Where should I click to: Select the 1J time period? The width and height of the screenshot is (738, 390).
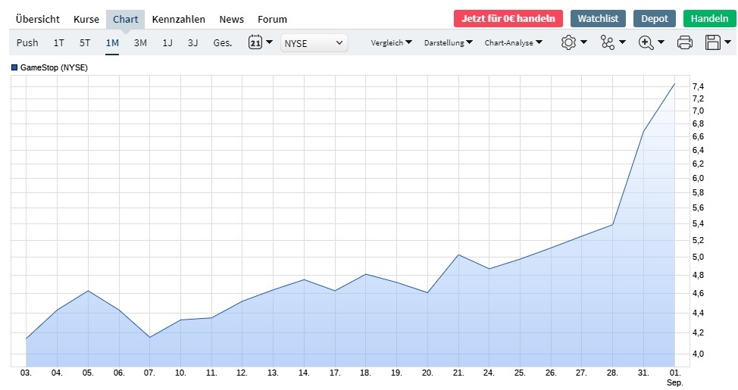pos(167,43)
